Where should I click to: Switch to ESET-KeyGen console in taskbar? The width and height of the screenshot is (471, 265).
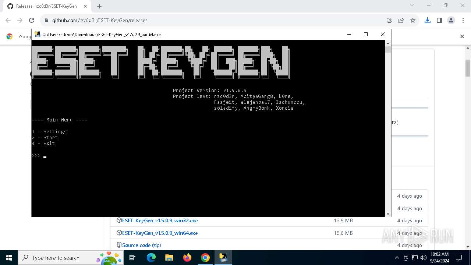coord(223,258)
